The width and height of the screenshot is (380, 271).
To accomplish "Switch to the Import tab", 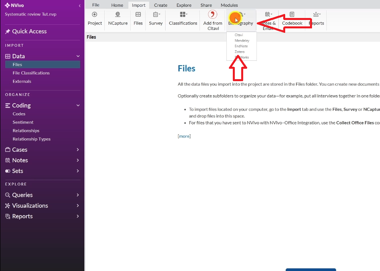I will (x=139, y=5).
